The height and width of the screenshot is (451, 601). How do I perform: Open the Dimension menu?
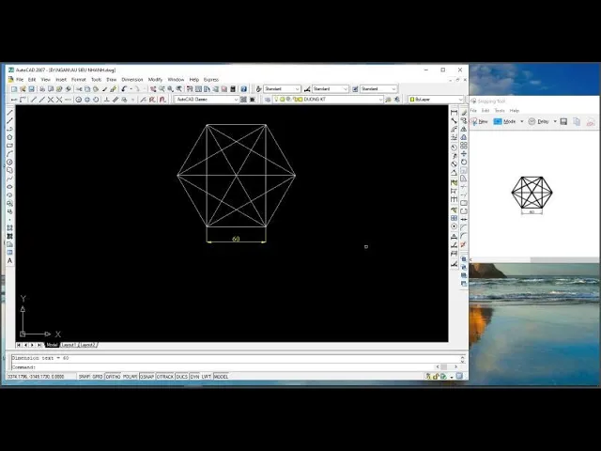tap(132, 80)
